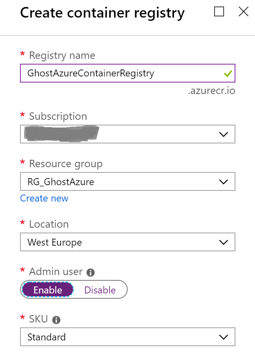Click the Location dropdown chevron icon
Viewport: 255px width, 358px height.
pyautogui.click(x=224, y=242)
